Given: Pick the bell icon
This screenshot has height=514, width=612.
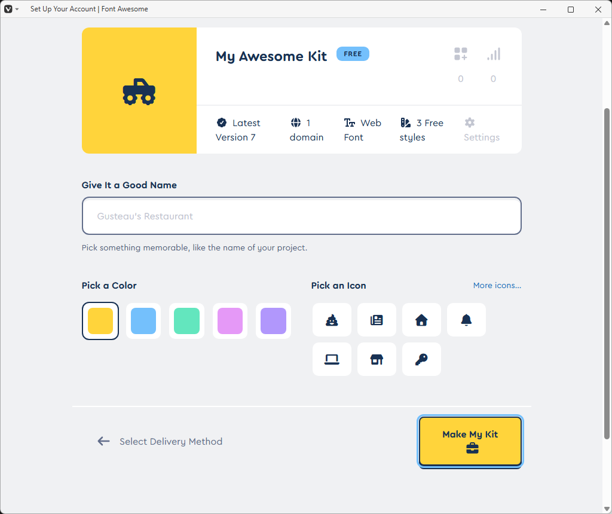Looking at the screenshot, I should click(466, 320).
